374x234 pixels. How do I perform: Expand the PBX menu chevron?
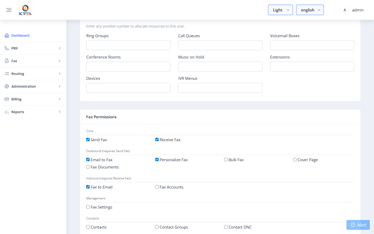[x=60, y=48]
